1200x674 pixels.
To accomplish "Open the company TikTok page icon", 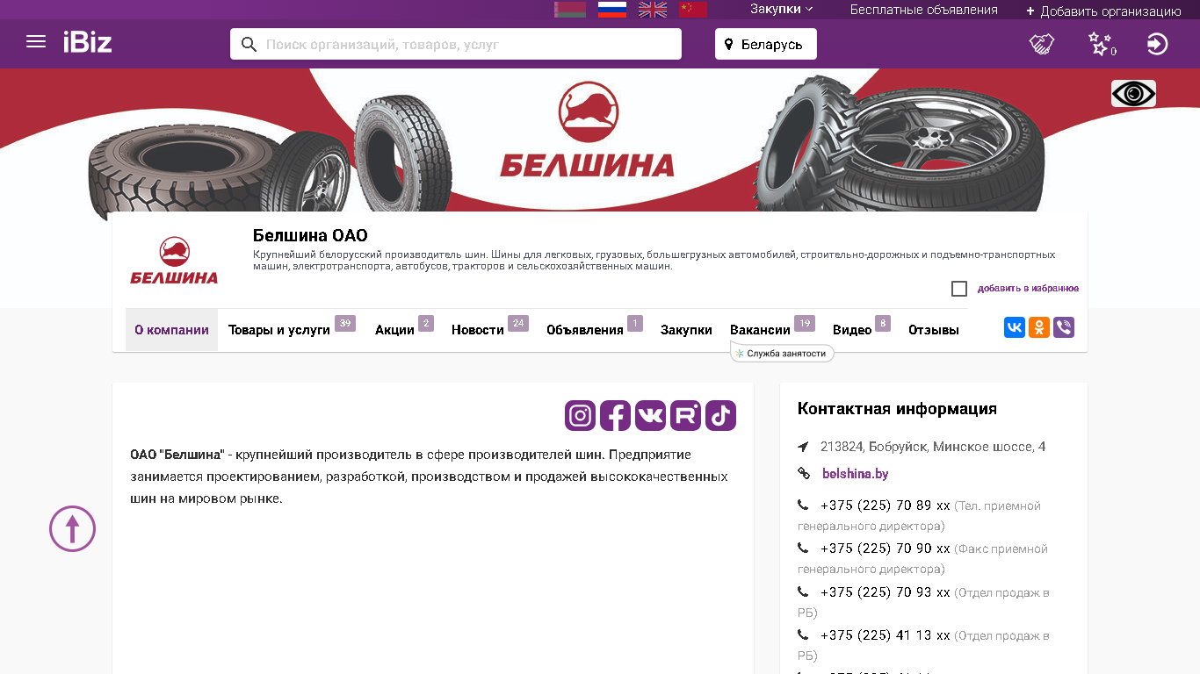I will 720,415.
